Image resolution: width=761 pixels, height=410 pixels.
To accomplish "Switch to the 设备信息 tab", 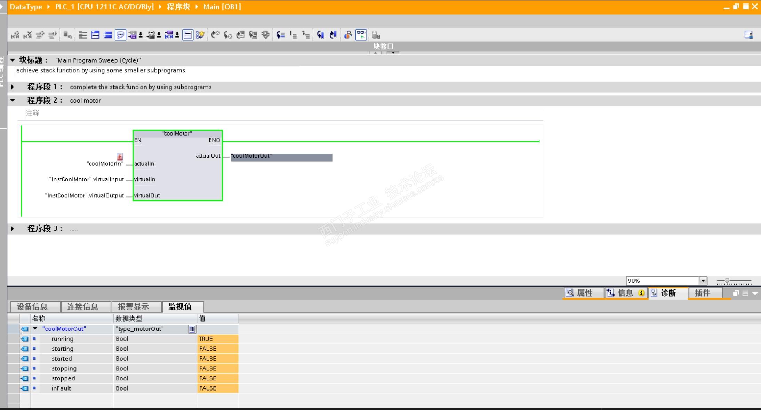I will click(32, 306).
